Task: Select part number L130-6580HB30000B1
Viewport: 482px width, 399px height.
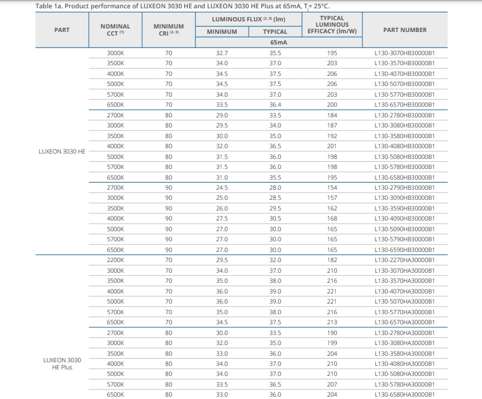Action: point(404,177)
